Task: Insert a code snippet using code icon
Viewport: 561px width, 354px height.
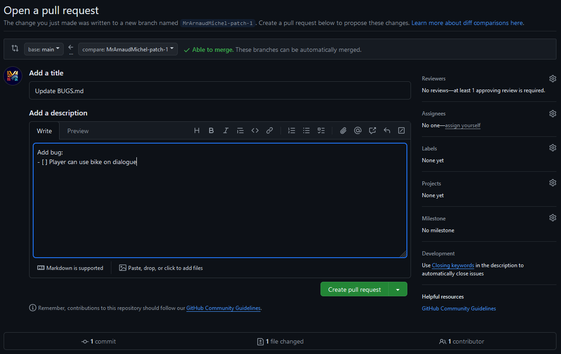Action: tap(255, 131)
